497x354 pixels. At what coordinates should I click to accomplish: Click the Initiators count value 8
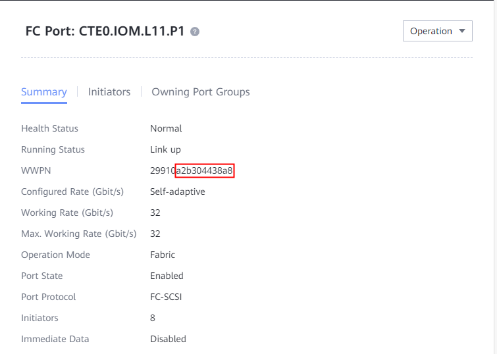point(153,318)
